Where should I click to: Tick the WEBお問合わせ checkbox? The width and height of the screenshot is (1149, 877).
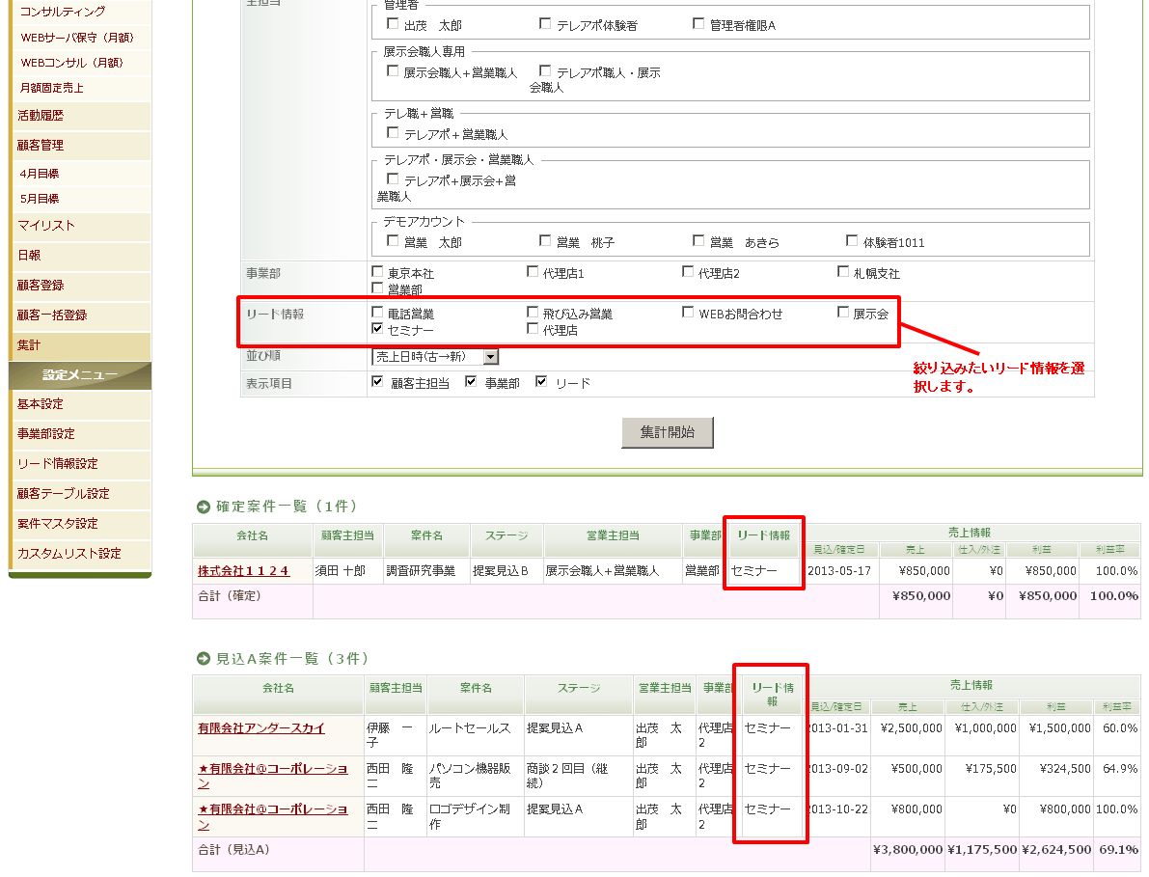click(x=688, y=313)
